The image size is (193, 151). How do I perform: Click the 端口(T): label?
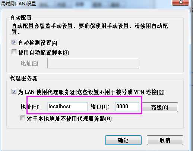coord(100,107)
